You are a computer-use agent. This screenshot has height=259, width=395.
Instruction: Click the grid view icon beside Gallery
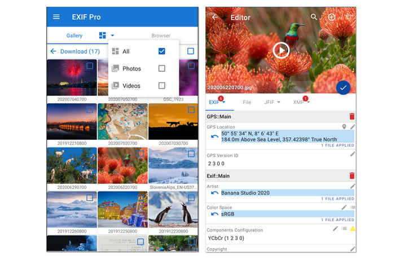102,36
